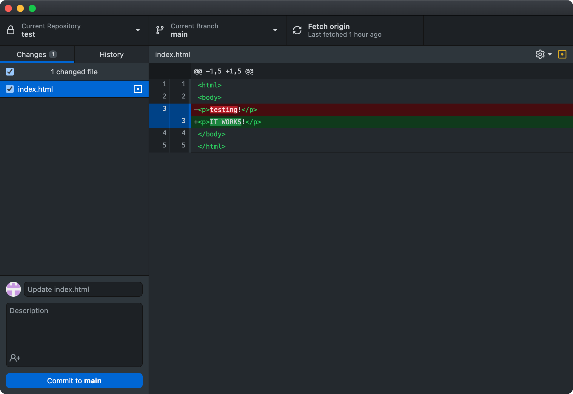Click the yellow modified indicator above the diff
Image resolution: width=573 pixels, height=394 pixels.
[x=562, y=54]
